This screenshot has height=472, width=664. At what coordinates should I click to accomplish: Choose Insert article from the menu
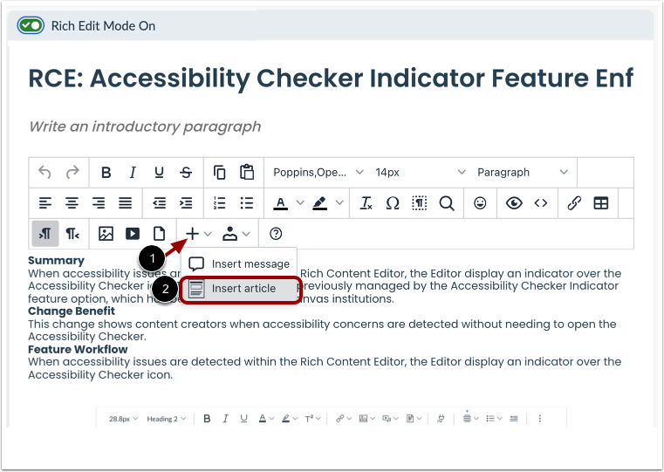point(242,289)
